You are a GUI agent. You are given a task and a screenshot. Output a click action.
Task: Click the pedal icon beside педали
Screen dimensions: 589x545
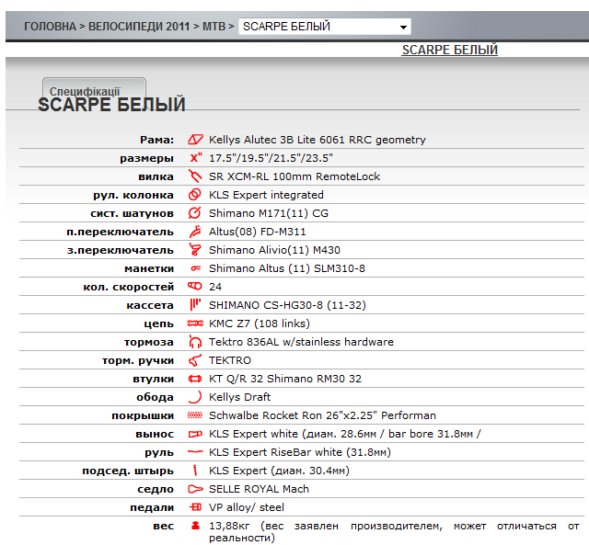tap(194, 507)
